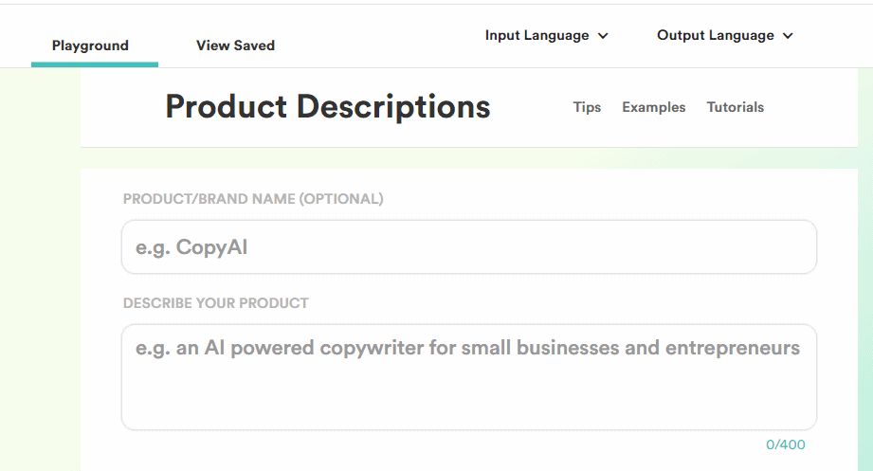Click the 0/400 character counter
The height and width of the screenshot is (471, 873).
(x=785, y=444)
